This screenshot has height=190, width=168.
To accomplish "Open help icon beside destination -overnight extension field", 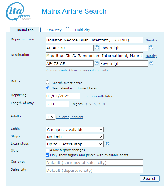I will [x=151, y=63].
